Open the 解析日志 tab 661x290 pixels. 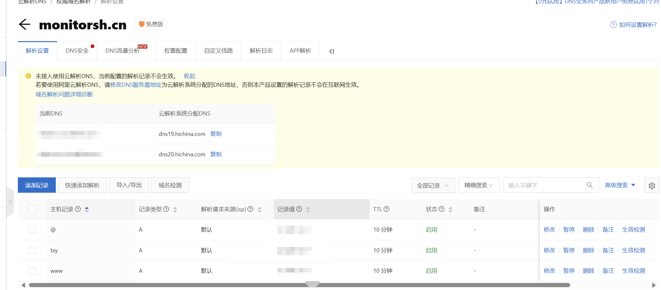pyautogui.click(x=261, y=51)
